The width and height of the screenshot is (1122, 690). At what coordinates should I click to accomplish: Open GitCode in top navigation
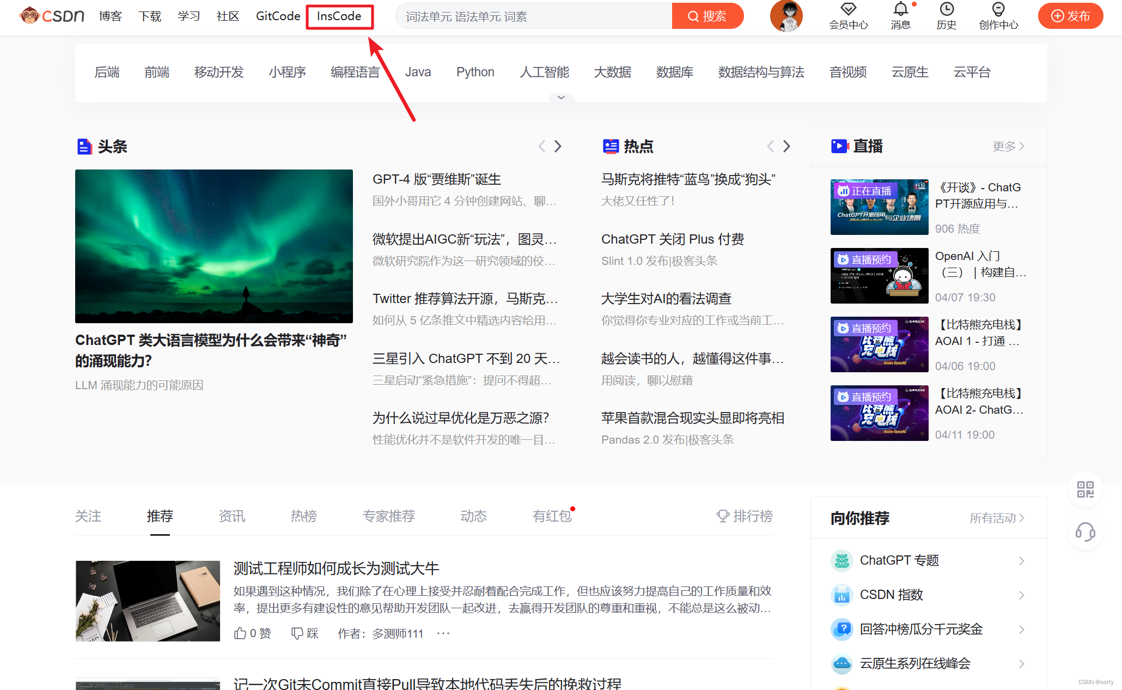tap(278, 16)
